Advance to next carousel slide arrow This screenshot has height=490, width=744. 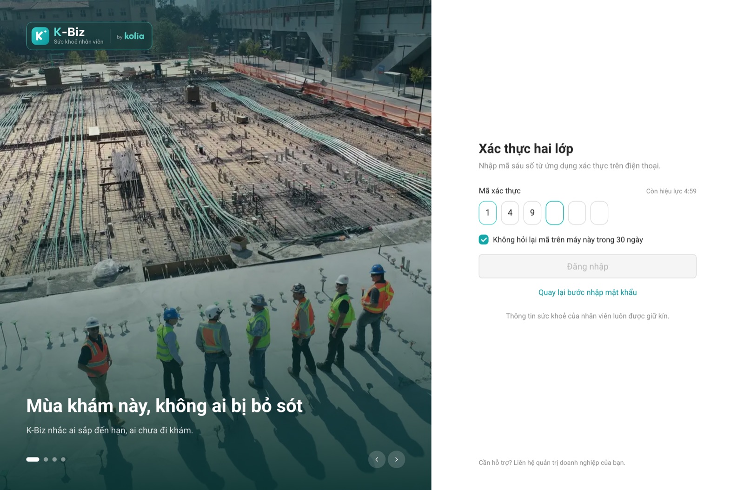tap(397, 459)
